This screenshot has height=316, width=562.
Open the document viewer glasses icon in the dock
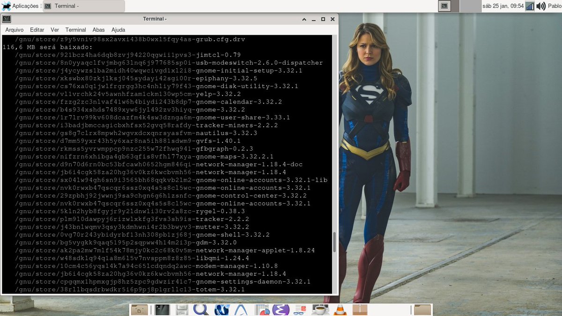pyautogui.click(x=300, y=309)
